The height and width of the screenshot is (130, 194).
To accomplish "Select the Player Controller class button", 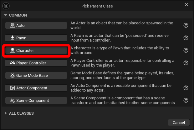I will [x=36, y=63].
